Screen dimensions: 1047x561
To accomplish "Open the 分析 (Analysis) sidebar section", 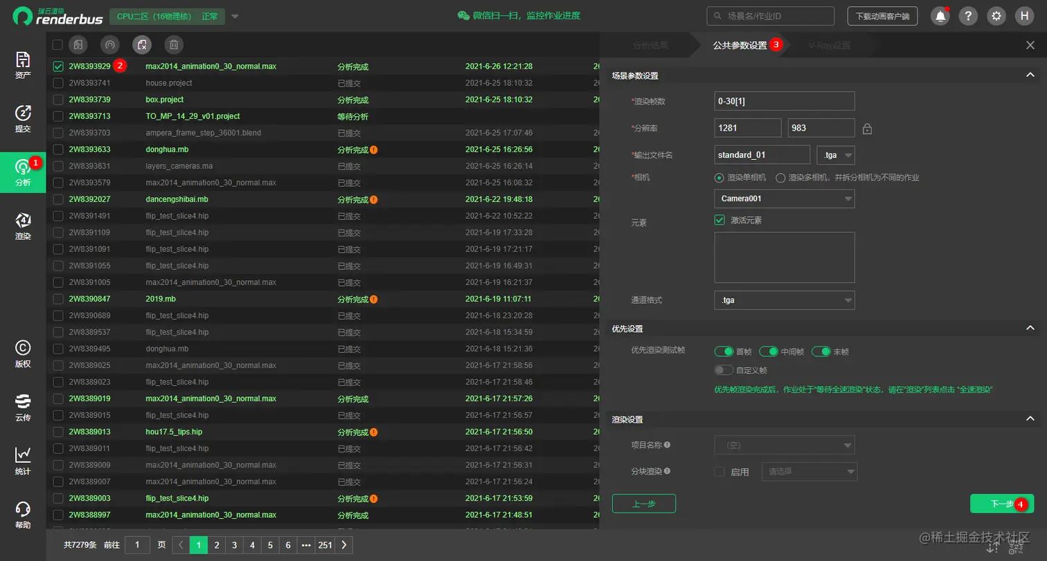I will click(23, 172).
